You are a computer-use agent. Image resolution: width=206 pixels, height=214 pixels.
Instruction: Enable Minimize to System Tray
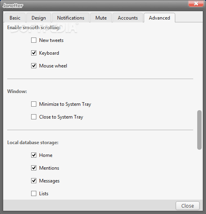(34, 104)
